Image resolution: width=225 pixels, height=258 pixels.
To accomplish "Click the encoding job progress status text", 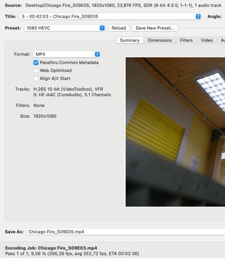I will coord(72,254).
